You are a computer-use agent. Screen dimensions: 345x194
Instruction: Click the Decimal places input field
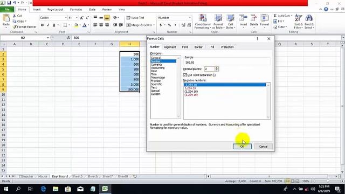point(209,69)
